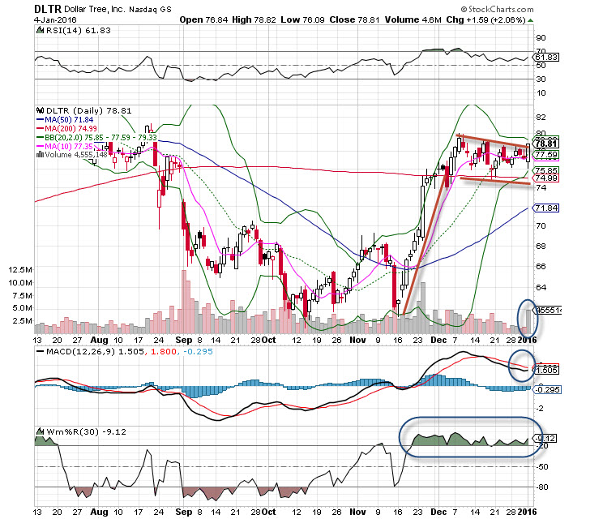Click the candlestick icon beside 'DLTR (Daily)'

point(40,111)
